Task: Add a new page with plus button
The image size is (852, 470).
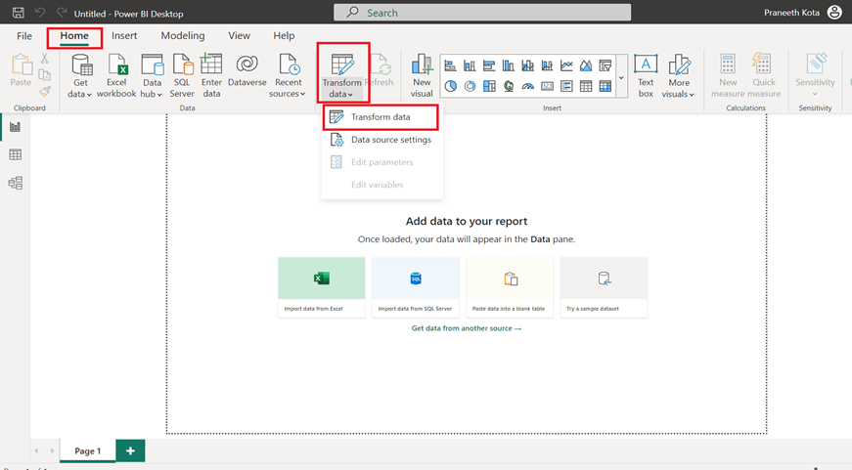Action: pyautogui.click(x=130, y=450)
